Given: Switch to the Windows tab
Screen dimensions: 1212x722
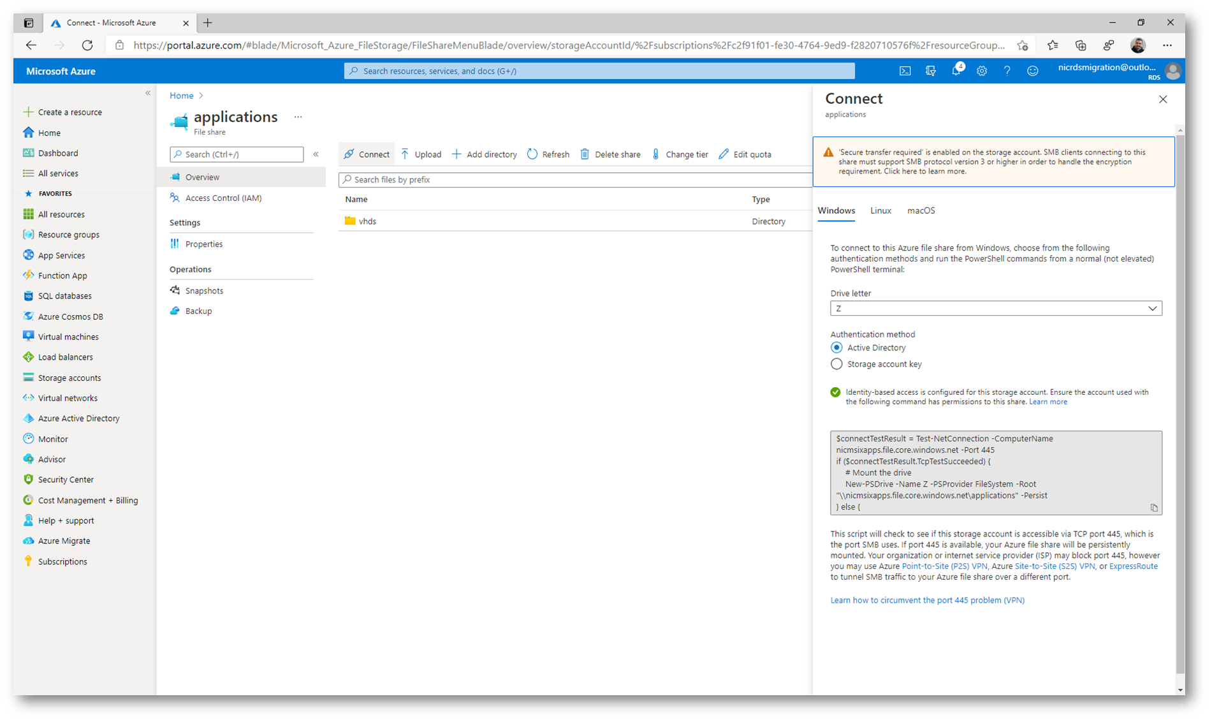Looking at the screenshot, I should [836, 210].
